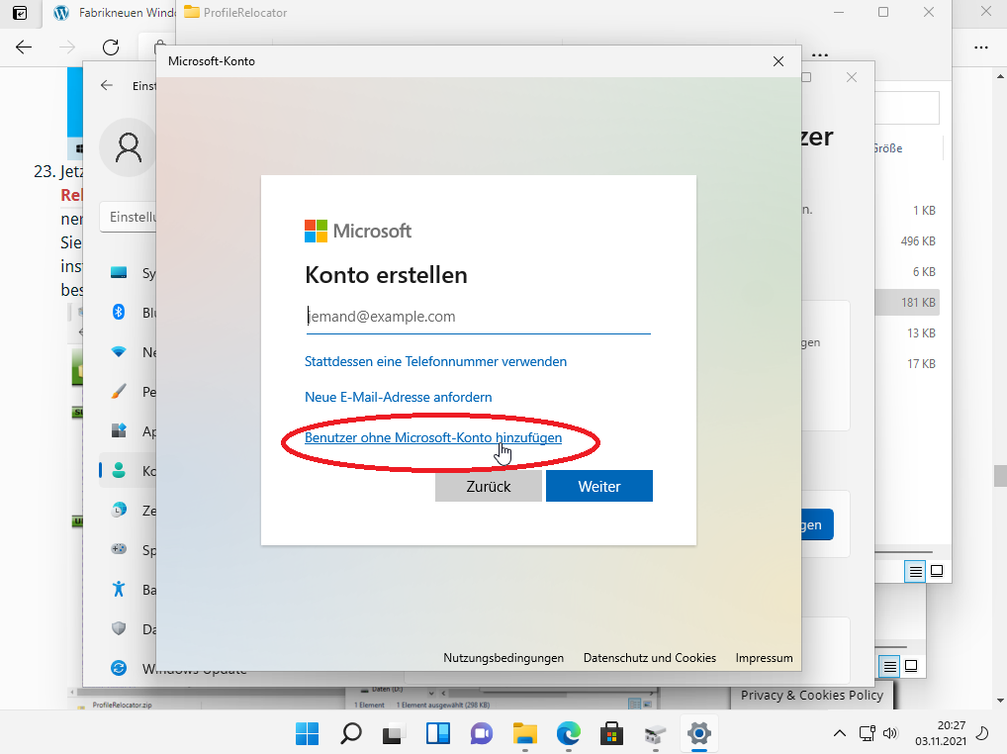The image size is (1007, 754).
Task: Select the file row sized 6 KB
Action: click(907, 272)
